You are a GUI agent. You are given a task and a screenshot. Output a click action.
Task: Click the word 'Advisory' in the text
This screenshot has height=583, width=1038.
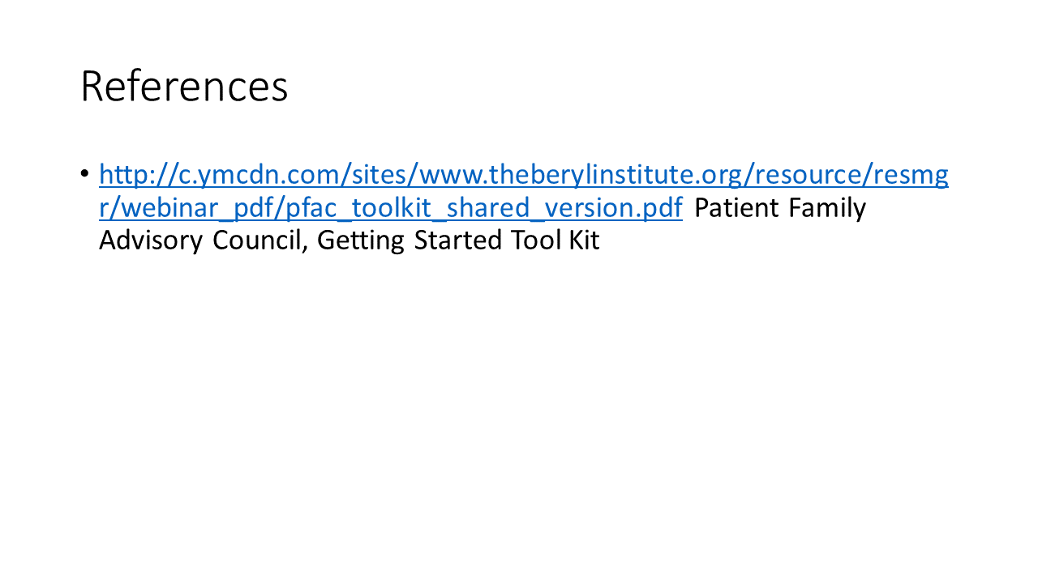(150, 241)
